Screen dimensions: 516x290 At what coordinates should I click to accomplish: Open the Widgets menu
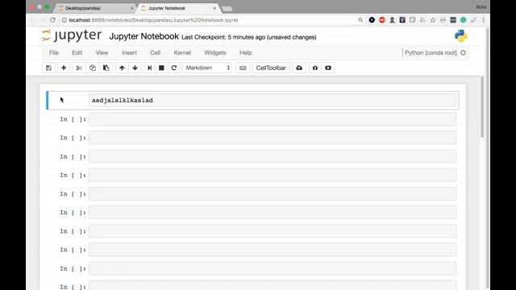point(215,52)
